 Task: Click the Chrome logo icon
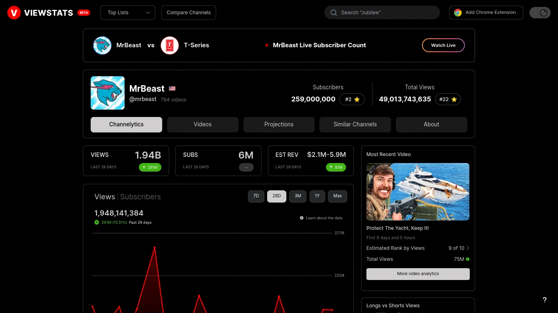click(x=458, y=13)
